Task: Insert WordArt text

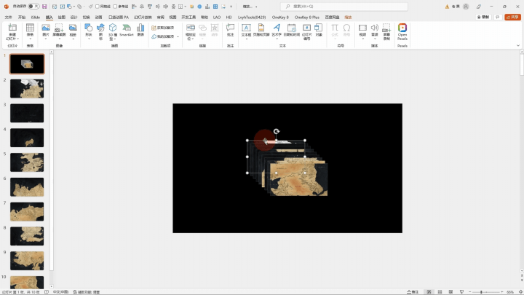Action: (x=277, y=31)
